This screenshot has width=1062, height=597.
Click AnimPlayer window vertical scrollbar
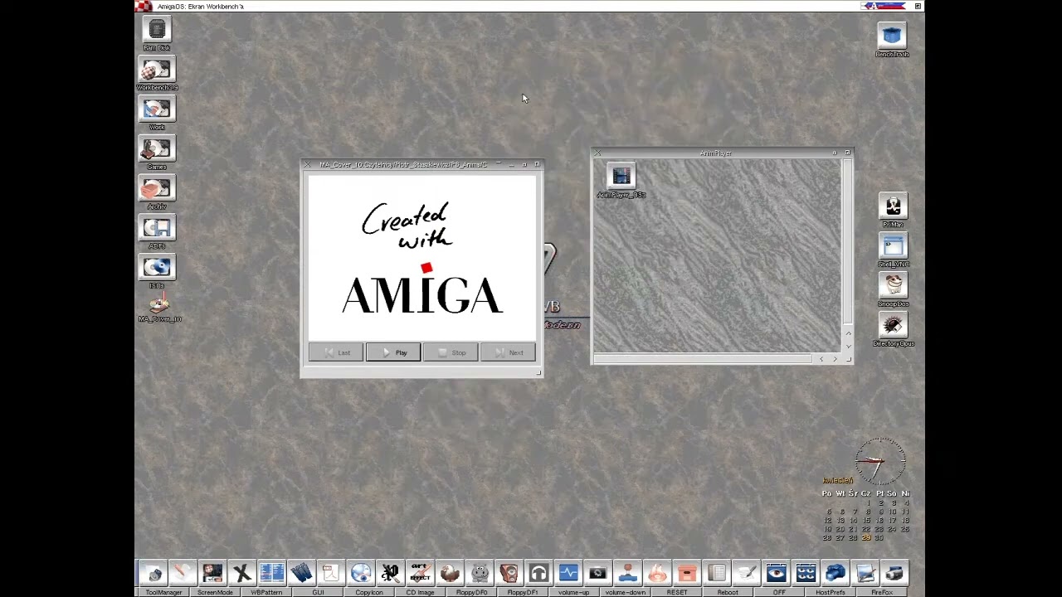coord(847,240)
